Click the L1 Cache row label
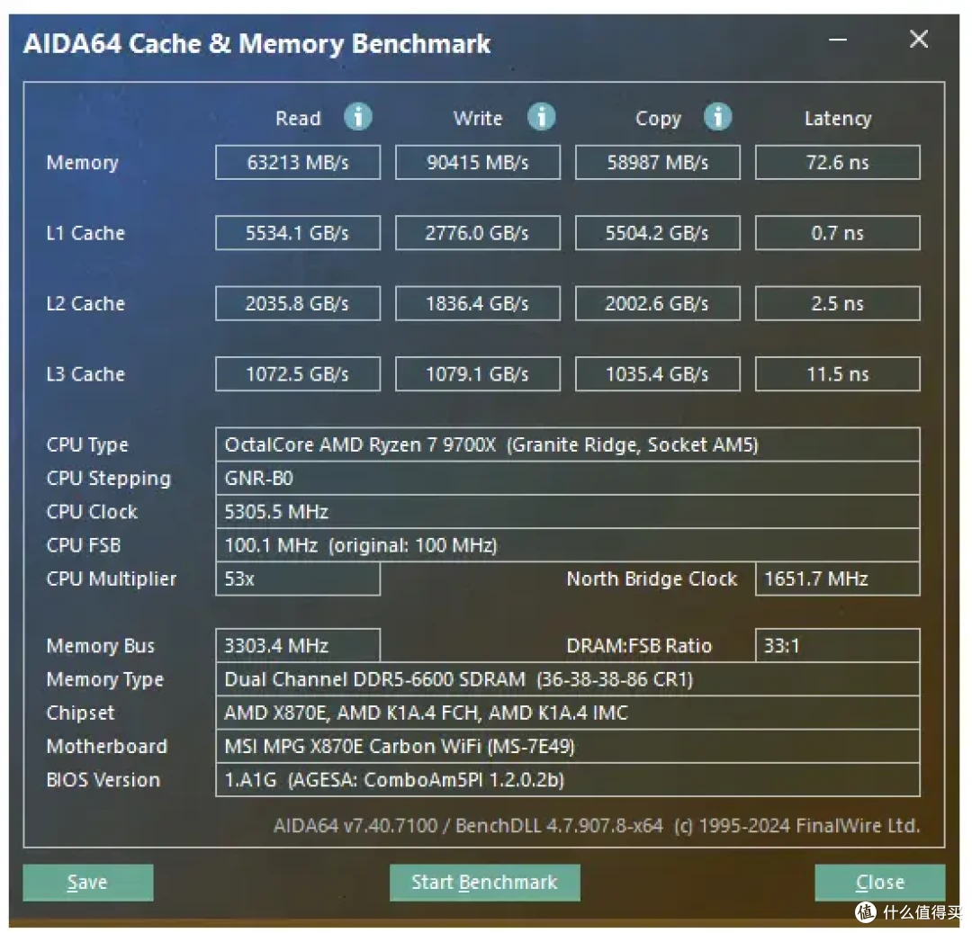This screenshot has width=972, height=933. point(85,233)
